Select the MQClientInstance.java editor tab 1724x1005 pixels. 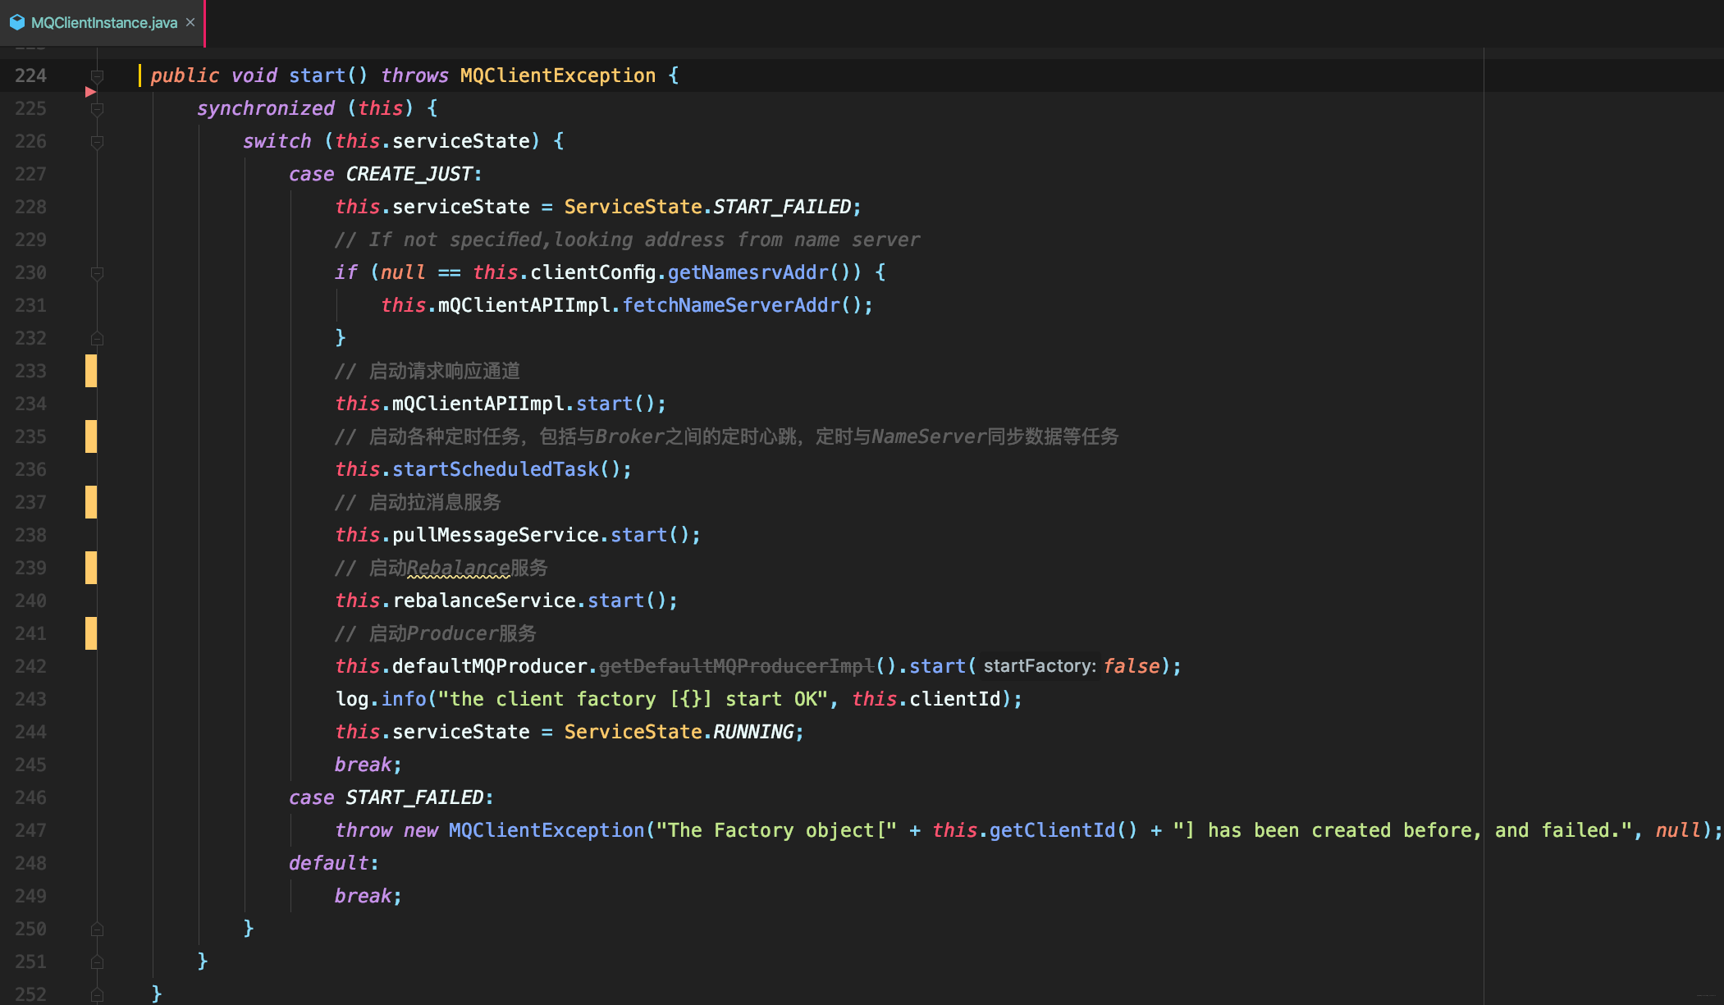(103, 22)
